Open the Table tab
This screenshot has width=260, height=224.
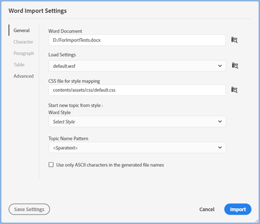tap(19, 65)
